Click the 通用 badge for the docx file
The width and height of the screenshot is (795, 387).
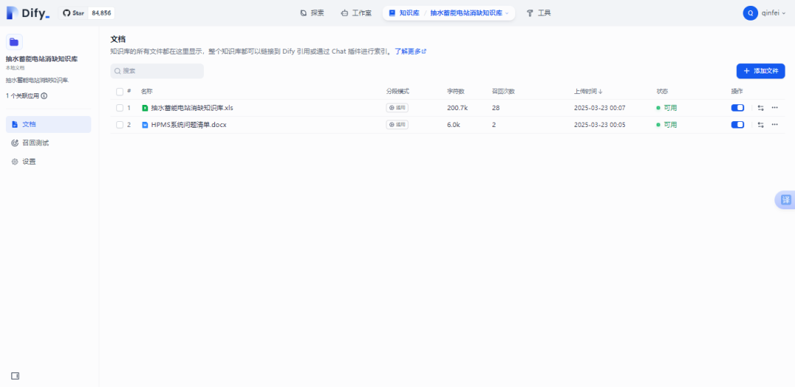397,124
